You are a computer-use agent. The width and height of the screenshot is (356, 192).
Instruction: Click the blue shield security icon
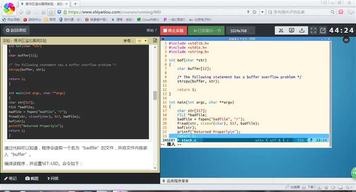pyautogui.click(x=59, y=12)
